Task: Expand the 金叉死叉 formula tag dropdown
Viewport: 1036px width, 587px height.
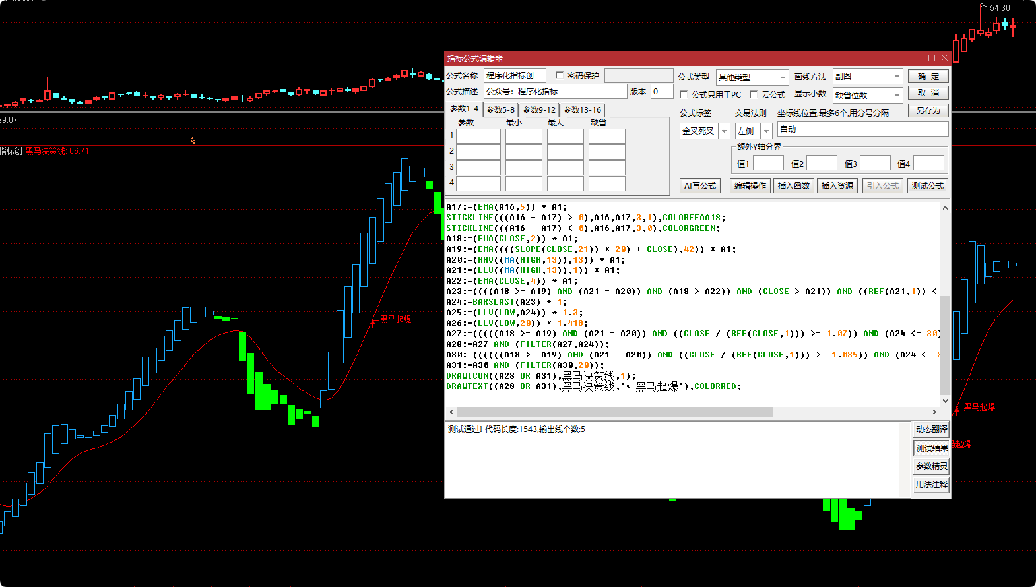Action: coord(724,131)
